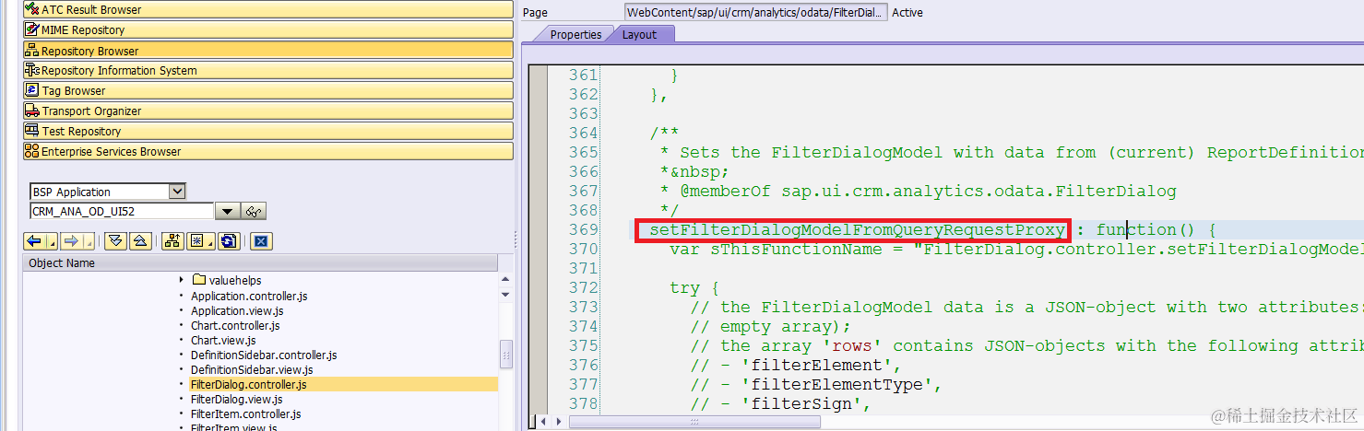1364x431 pixels.
Task: Select DefinitionSidebar.view.js in tree
Action: point(252,369)
